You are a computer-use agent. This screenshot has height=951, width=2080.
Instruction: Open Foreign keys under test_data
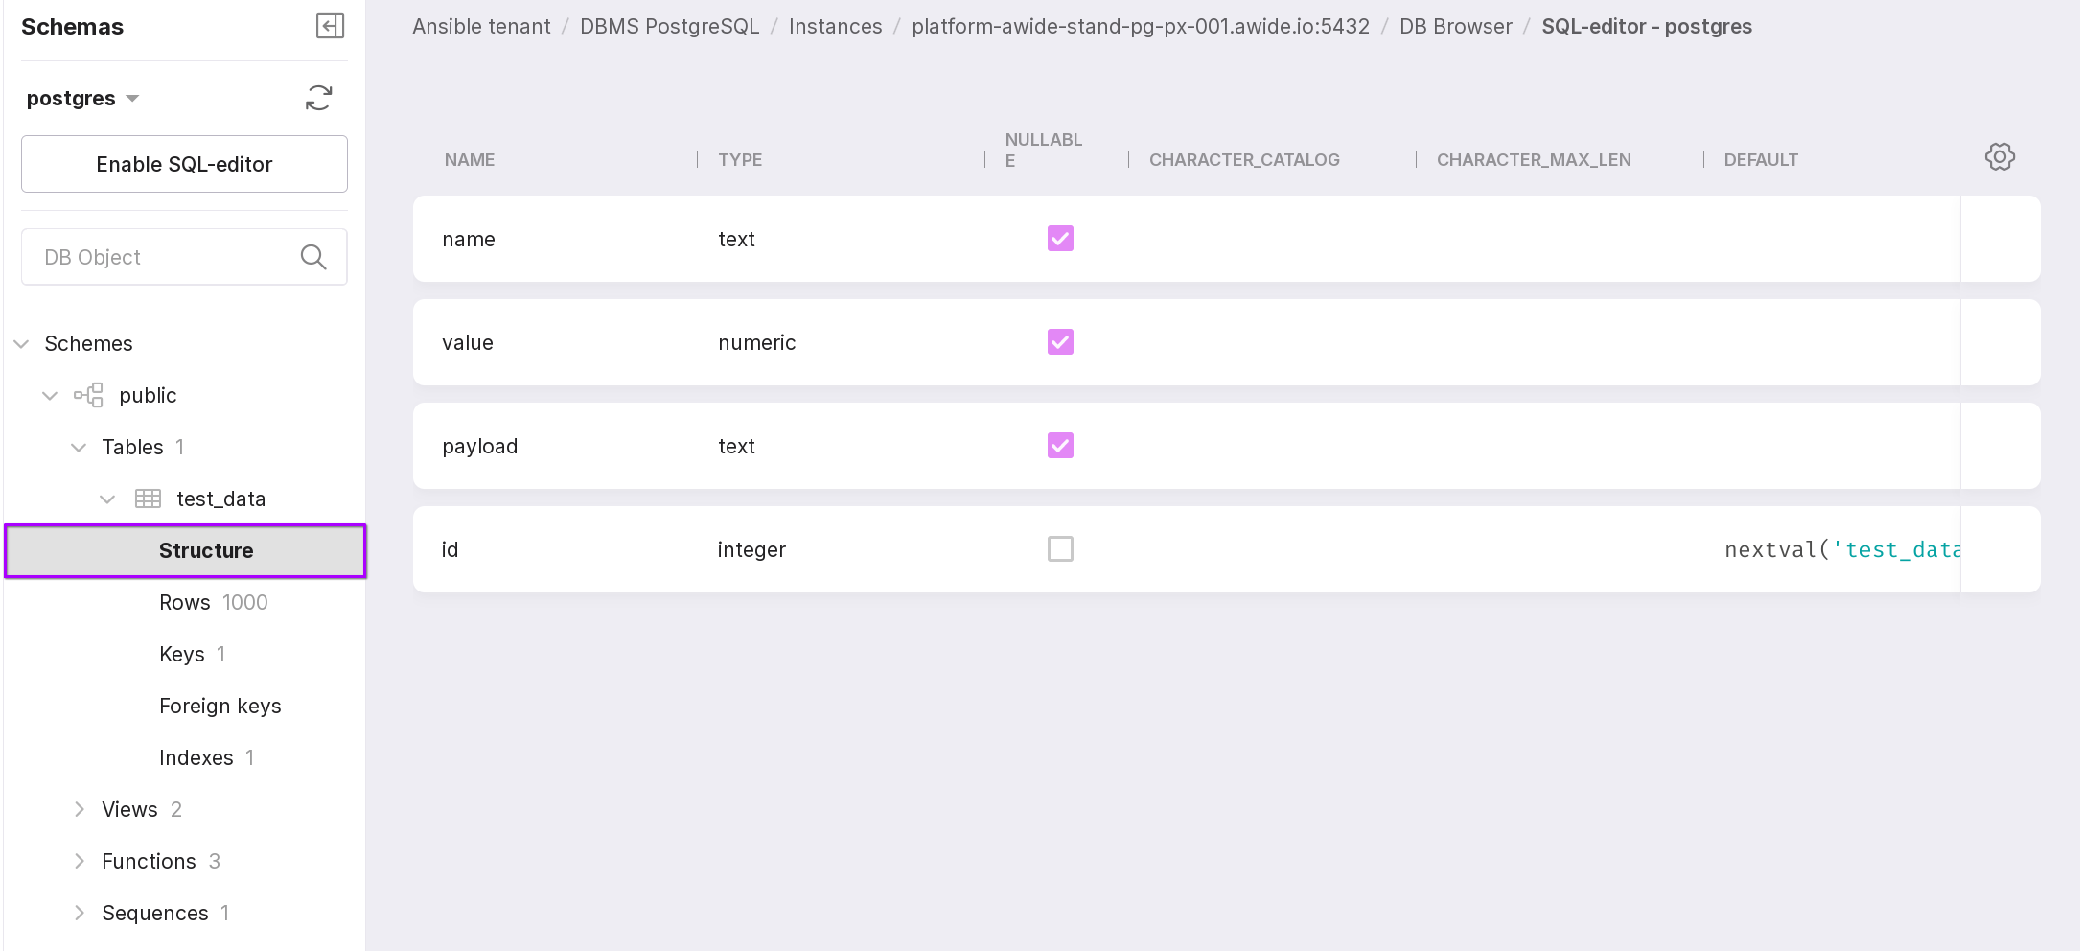coord(220,707)
